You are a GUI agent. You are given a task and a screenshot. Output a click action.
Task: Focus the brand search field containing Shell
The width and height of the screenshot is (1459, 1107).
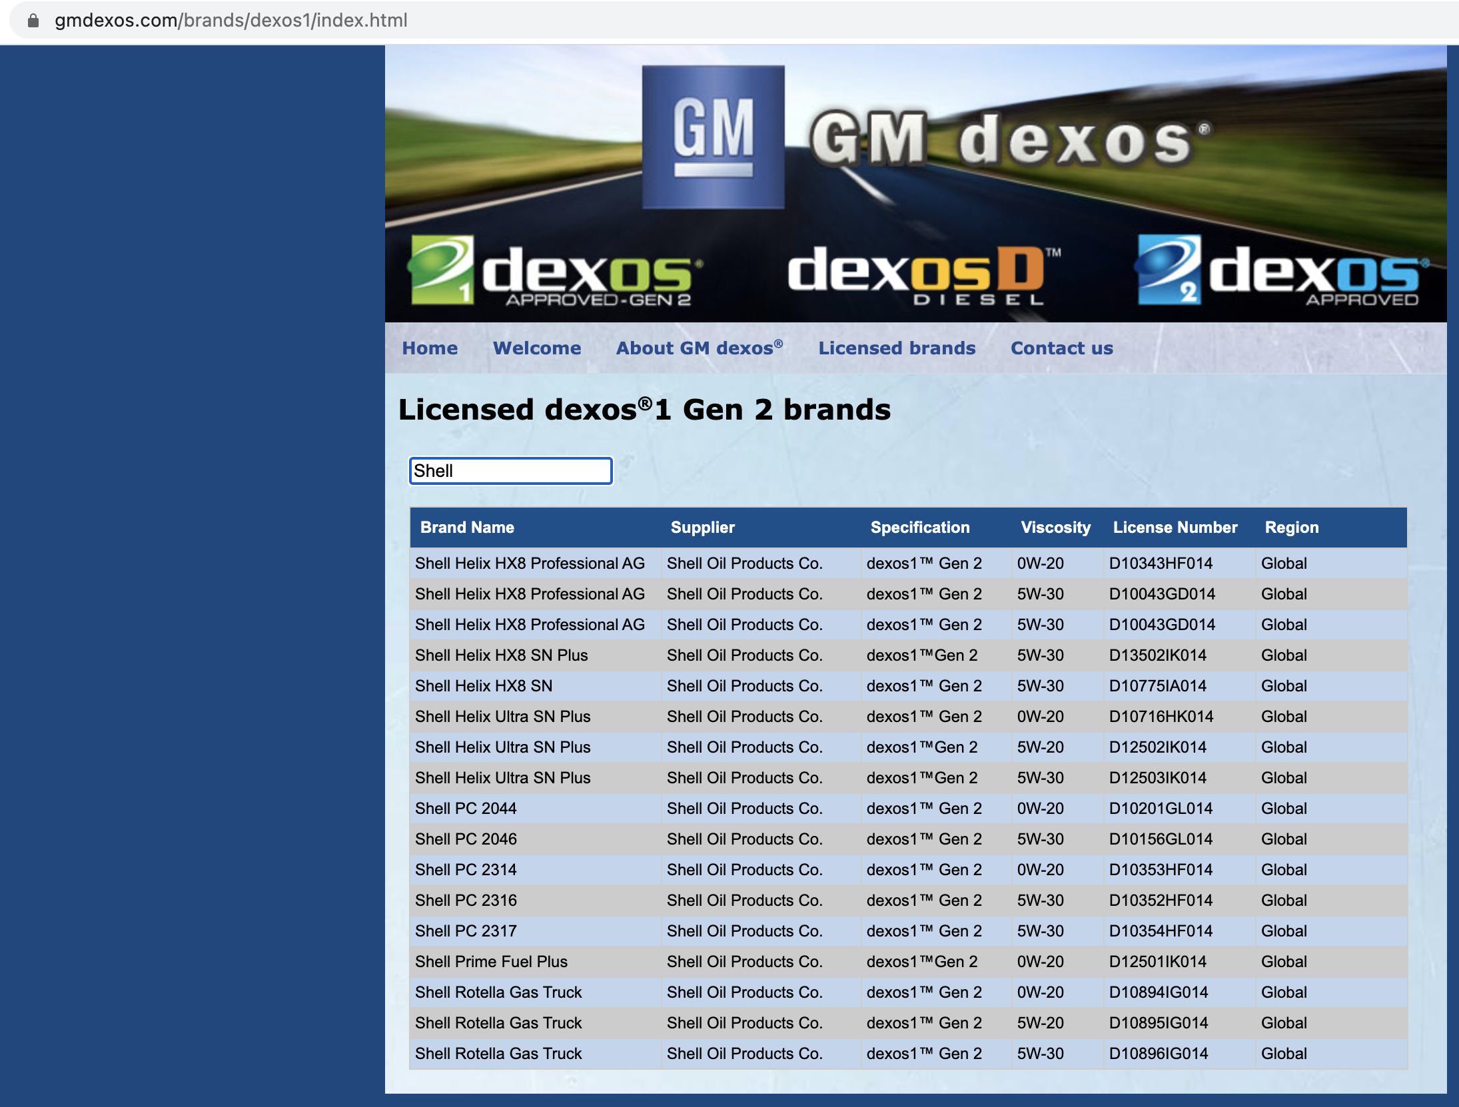pos(511,471)
